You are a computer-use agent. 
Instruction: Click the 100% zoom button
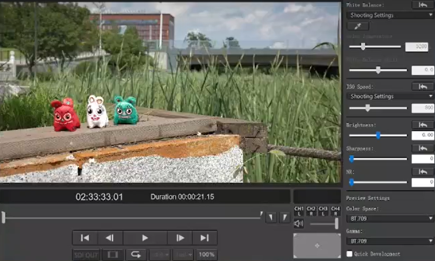(x=206, y=254)
